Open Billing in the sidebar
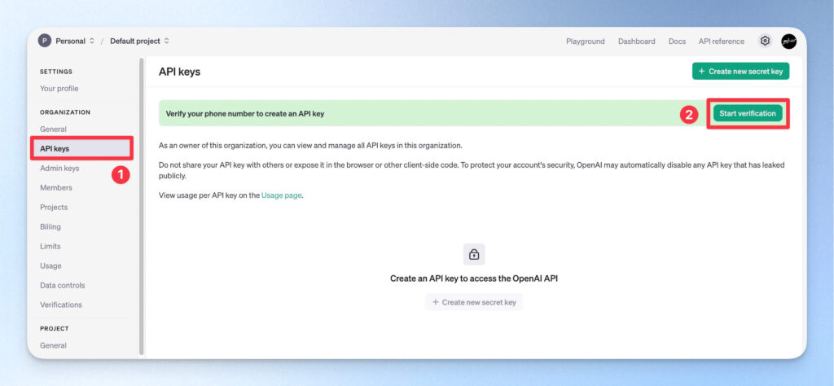Viewport: 834px width, 386px height. coord(50,226)
